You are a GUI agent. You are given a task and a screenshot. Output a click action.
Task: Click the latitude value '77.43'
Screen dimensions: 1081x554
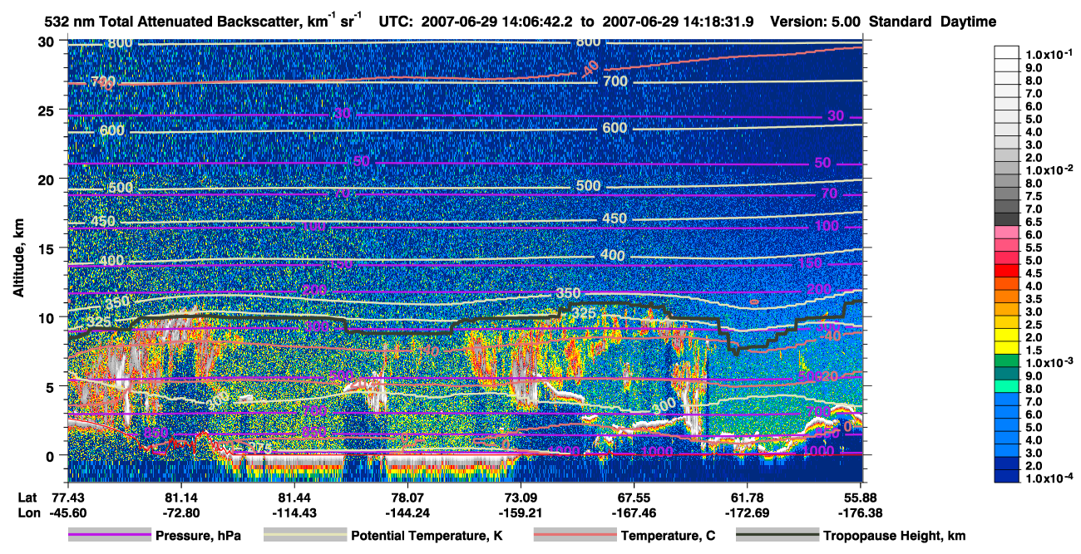67,498
